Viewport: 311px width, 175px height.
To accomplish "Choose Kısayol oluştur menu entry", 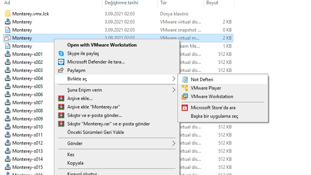I will 82,173.
